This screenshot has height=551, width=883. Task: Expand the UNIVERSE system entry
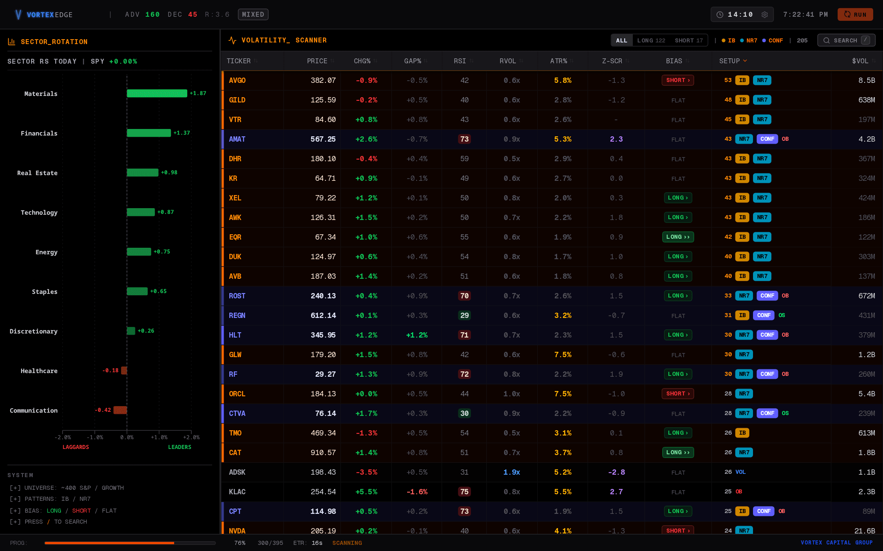[67, 488]
